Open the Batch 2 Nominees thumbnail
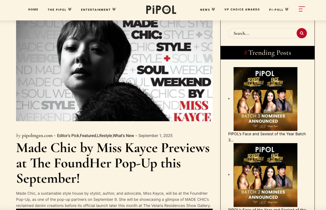The width and height of the screenshot is (326, 210). click(265, 175)
